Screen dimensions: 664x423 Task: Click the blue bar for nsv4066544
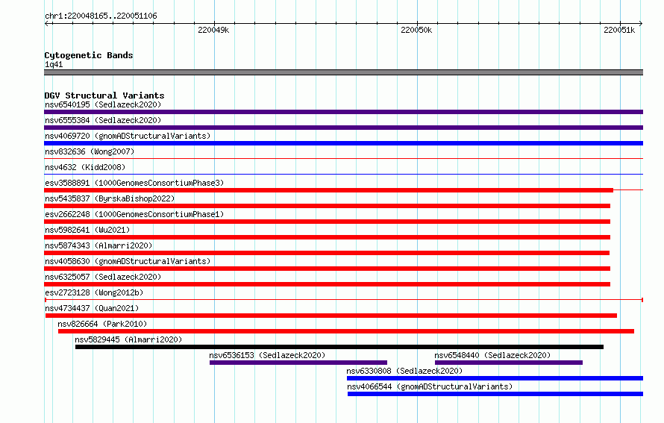click(495, 394)
